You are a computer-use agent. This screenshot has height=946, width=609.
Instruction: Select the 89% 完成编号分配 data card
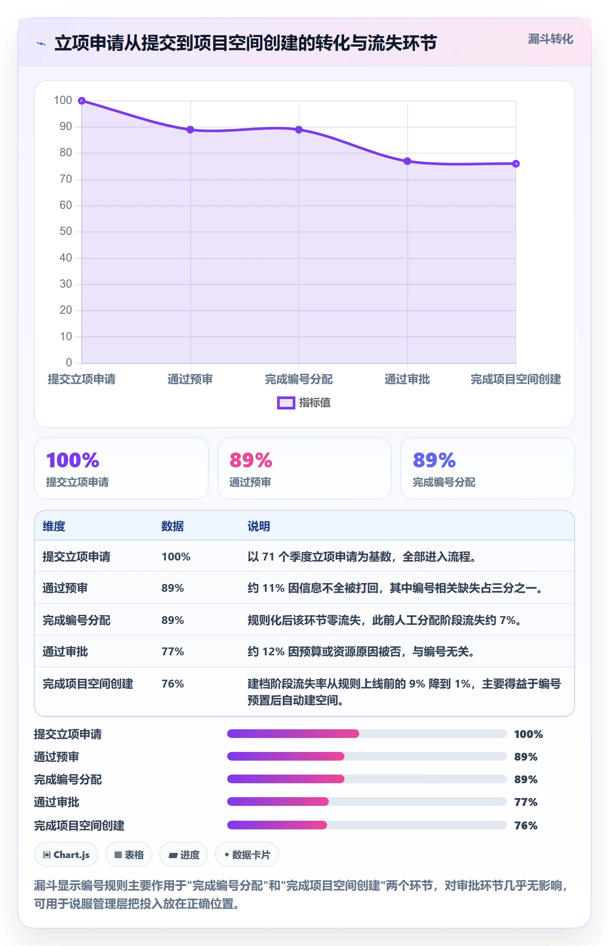point(488,468)
